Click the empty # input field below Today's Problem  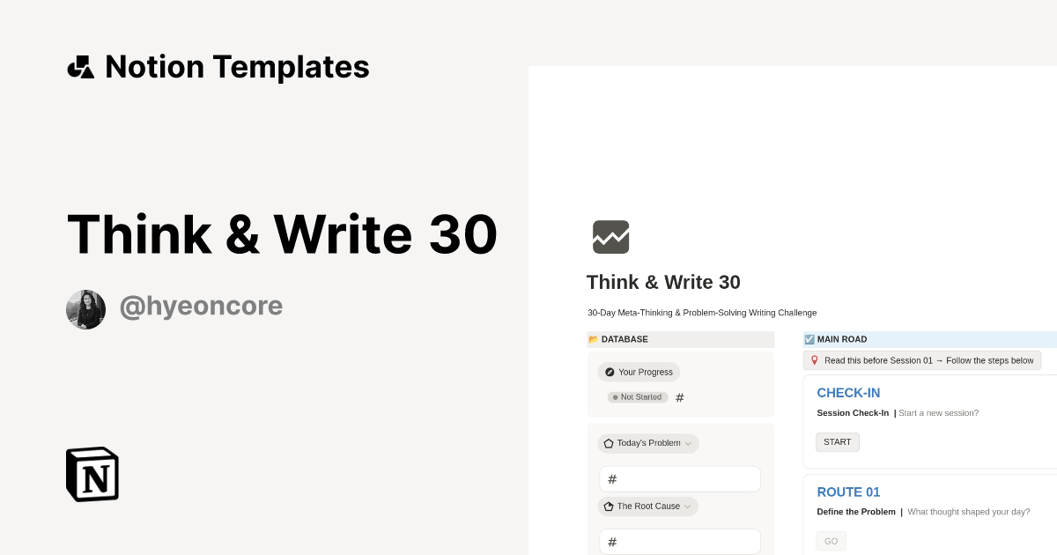click(680, 478)
